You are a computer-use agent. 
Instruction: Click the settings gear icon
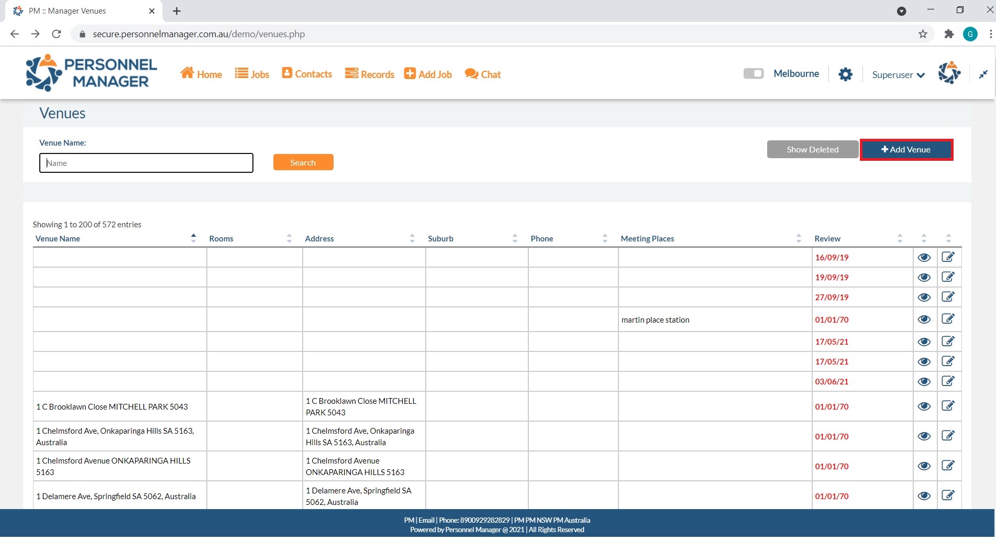(x=845, y=74)
